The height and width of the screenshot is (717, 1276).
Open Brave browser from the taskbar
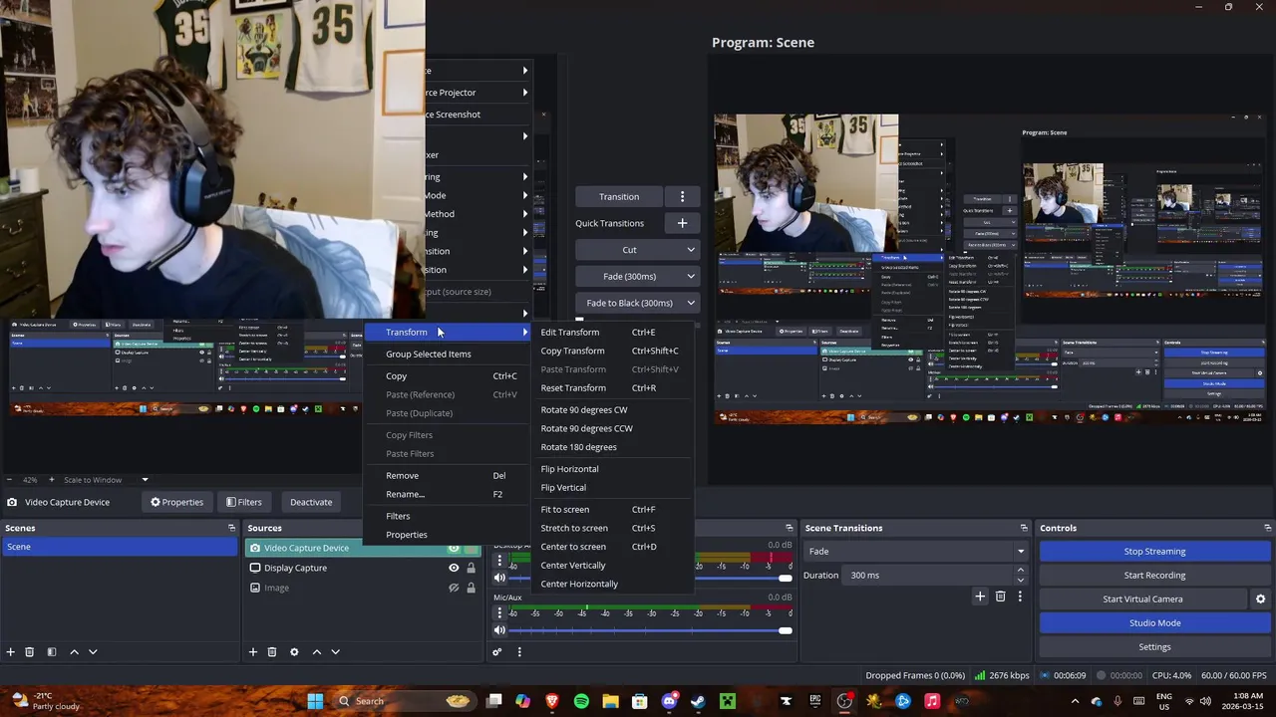click(552, 701)
